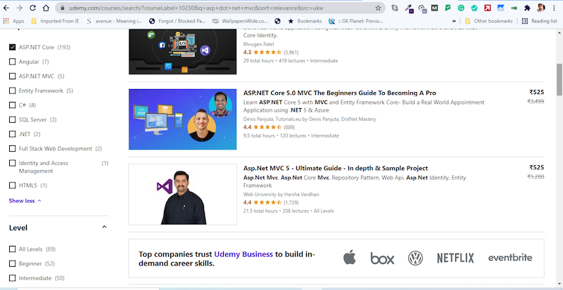
Task: Uncheck the ASP.NET Core filter
Action: point(12,47)
